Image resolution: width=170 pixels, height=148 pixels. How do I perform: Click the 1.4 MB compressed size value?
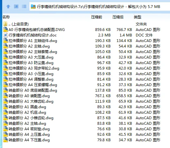(x=126, y=35)
